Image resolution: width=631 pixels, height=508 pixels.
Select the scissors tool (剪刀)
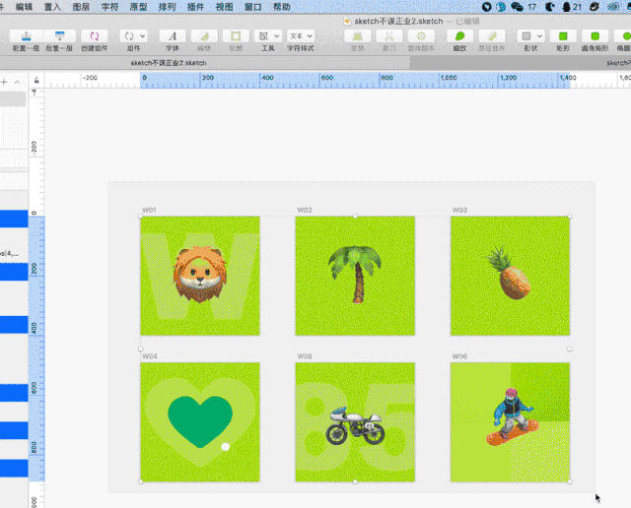coord(388,36)
